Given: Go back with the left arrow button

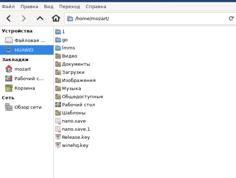Looking at the screenshot, I should tap(9, 18).
